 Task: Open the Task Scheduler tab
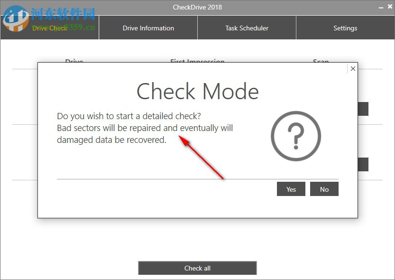[x=247, y=28]
